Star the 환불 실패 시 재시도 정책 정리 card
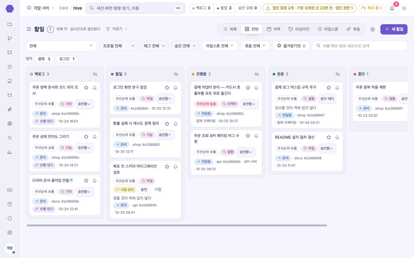 (x=167, y=124)
